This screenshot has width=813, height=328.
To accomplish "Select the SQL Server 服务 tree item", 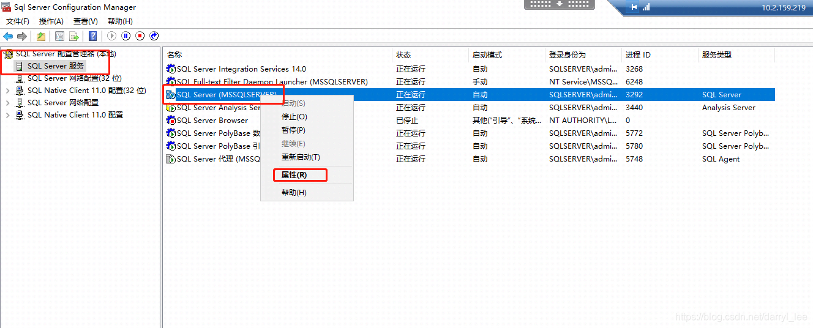I will [x=56, y=66].
